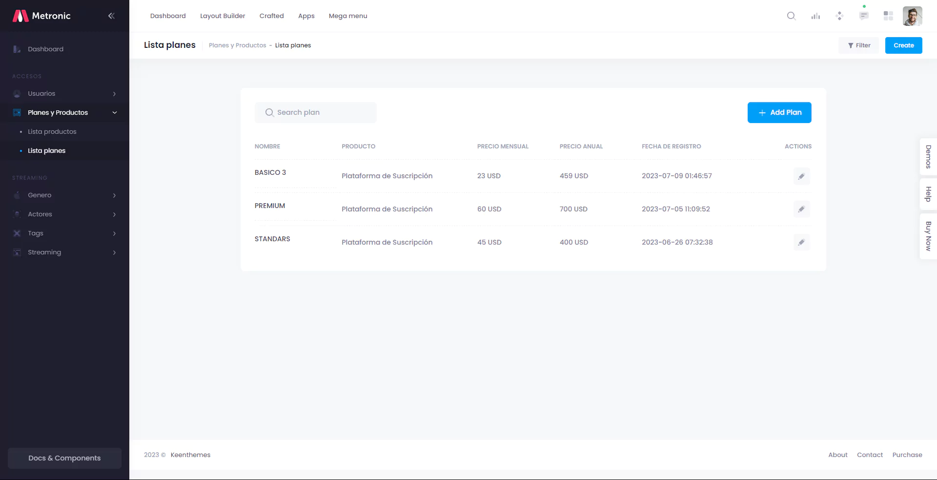Image resolution: width=937 pixels, height=480 pixels.
Task: Click the Filter button
Action: coord(858,45)
